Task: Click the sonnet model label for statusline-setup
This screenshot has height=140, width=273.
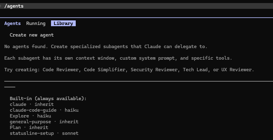Action: pos(70,133)
